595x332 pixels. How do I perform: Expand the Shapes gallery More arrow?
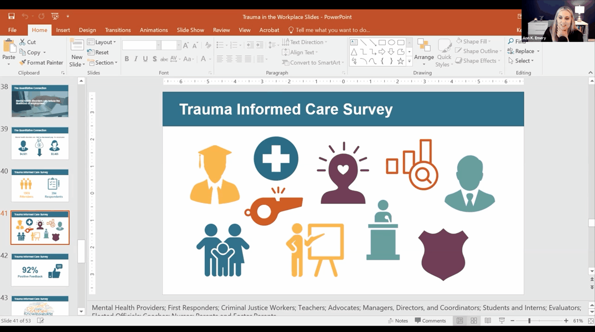(x=409, y=61)
